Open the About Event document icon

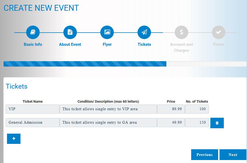(x=70, y=32)
